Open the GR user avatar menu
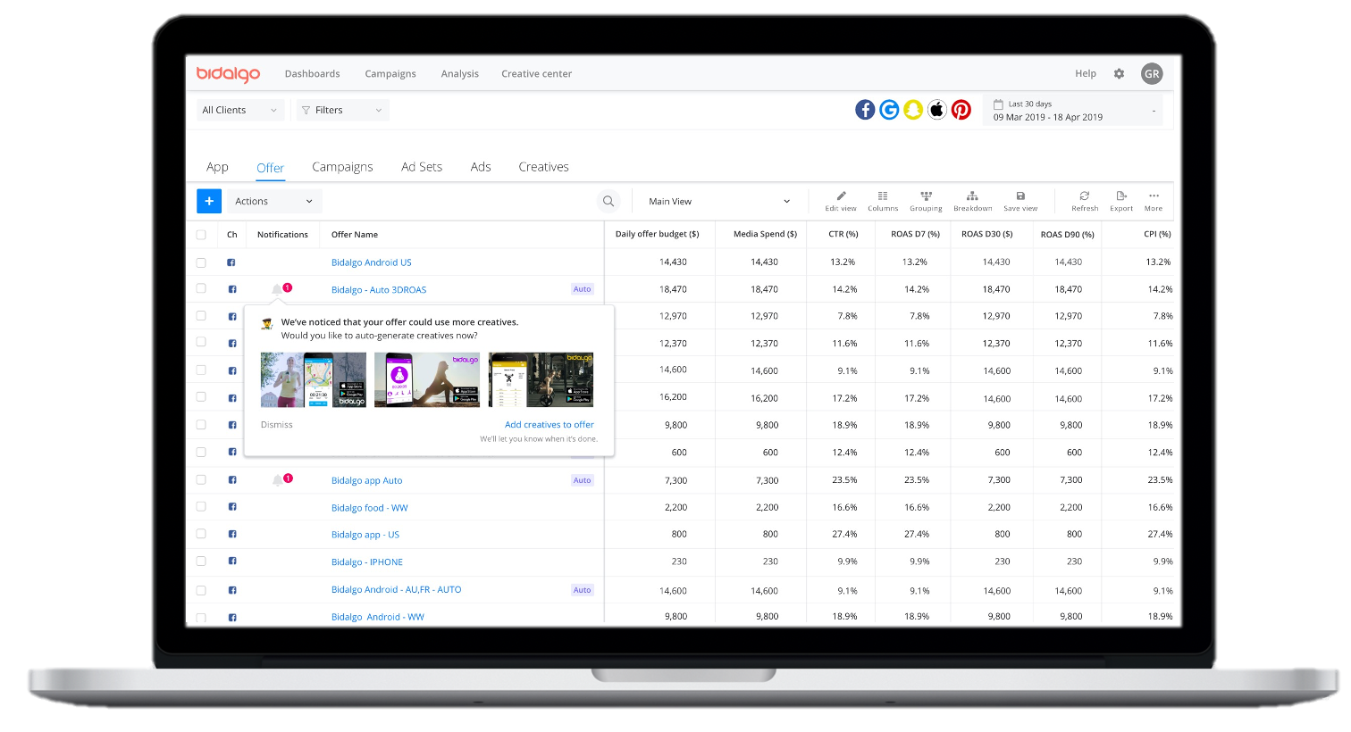Screen dimensions: 1351x732 (x=1152, y=74)
